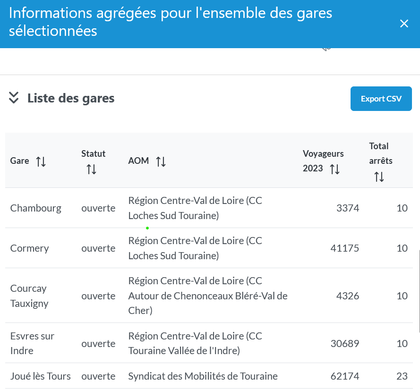Viewport: 420px width, 390px height.
Task: Click Syndicat des Mobilités de Touraine cell
Action: 203,376
